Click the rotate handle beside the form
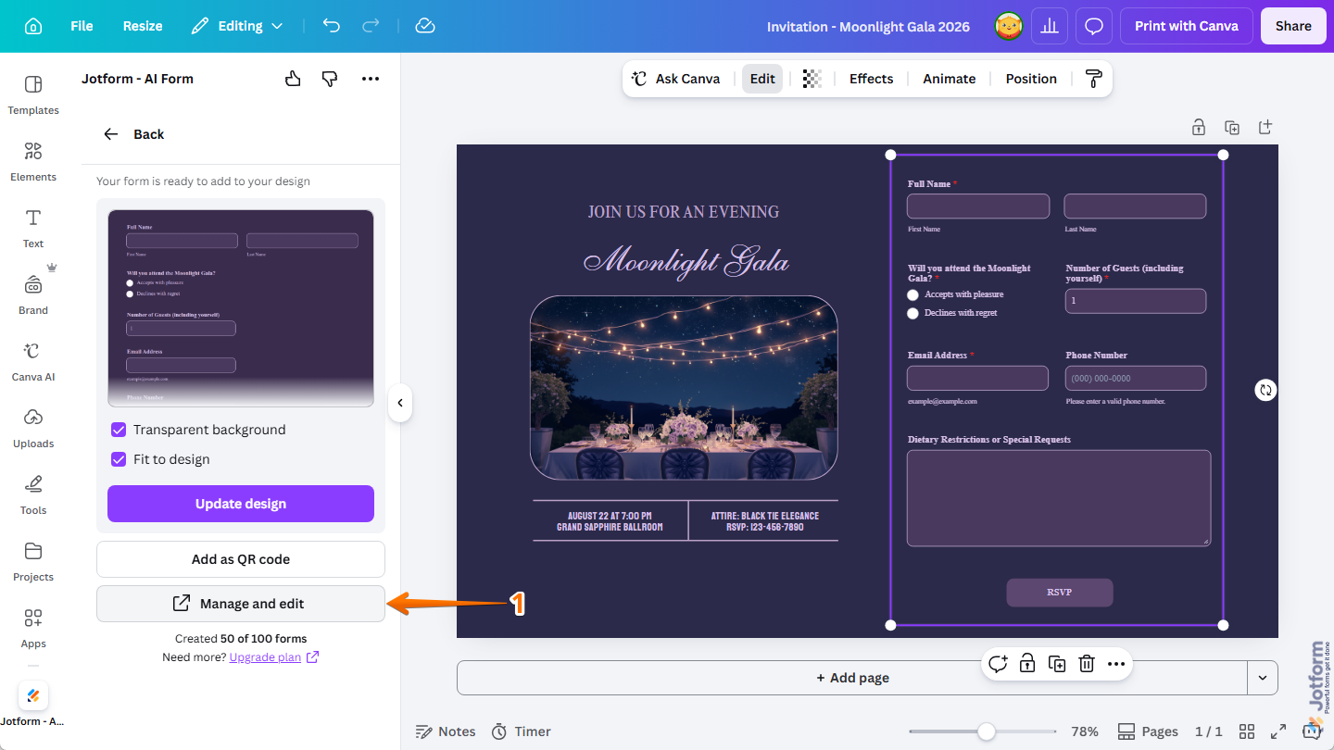Image resolution: width=1334 pixels, height=750 pixels. pos(1265,390)
